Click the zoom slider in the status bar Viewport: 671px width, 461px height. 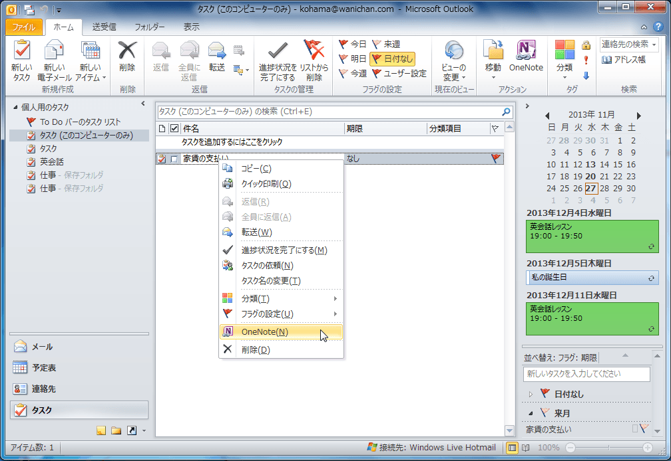[609, 448]
